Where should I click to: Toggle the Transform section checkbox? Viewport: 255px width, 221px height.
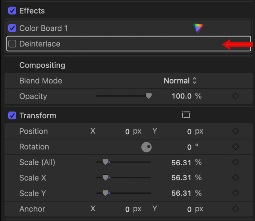point(12,116)
